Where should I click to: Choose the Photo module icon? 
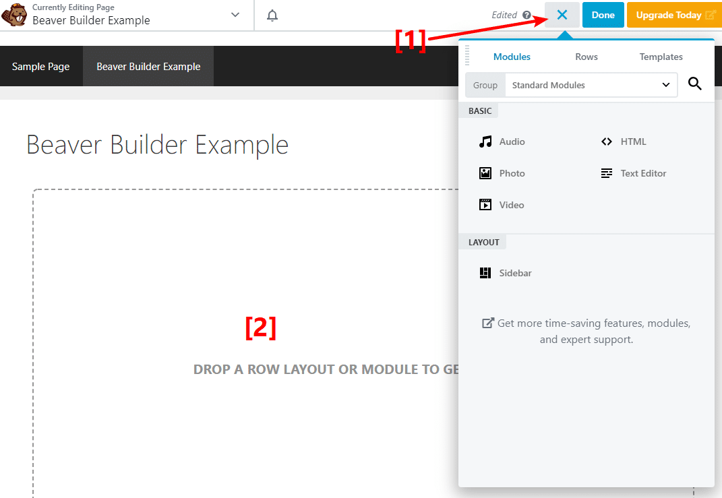(x=485, y=173)
